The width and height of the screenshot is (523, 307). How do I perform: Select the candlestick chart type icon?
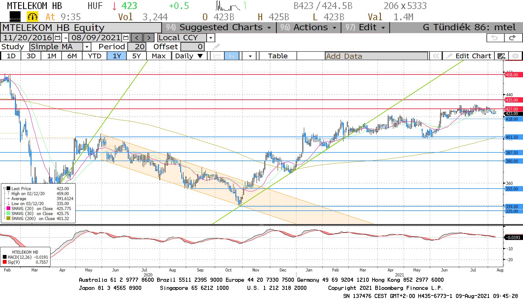[x=232, y=56]
